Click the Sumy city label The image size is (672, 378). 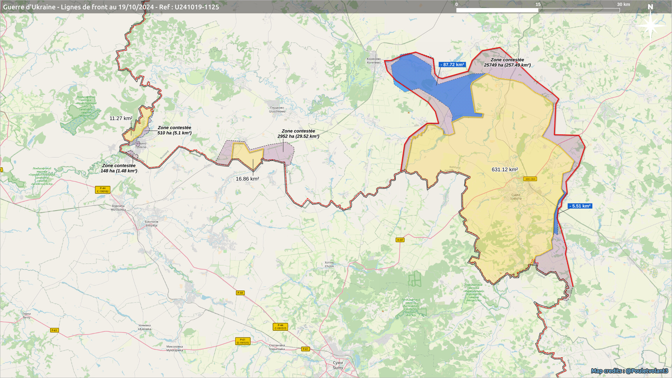(338, 365)
